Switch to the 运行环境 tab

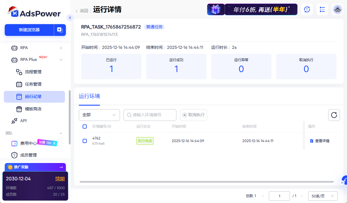[x=89, y=96]
